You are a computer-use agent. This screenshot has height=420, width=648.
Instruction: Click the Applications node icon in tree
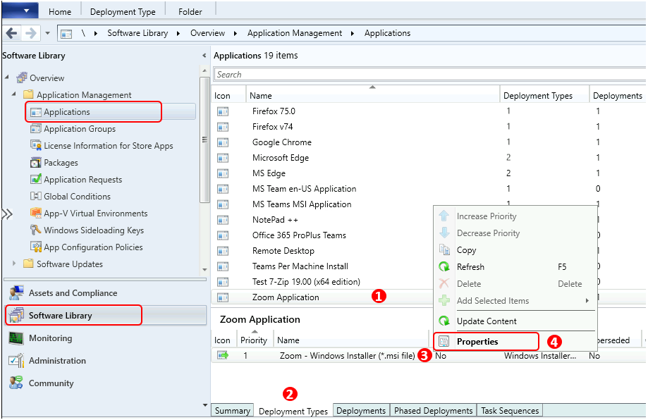click(x=36, y=112)
